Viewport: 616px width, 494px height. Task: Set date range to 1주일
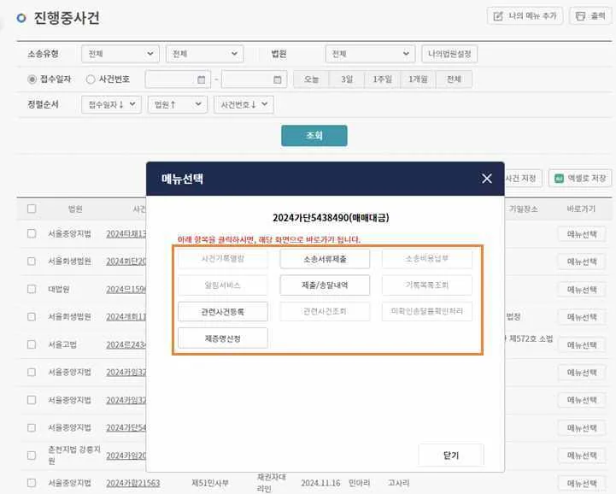click(x=382, y=79)
